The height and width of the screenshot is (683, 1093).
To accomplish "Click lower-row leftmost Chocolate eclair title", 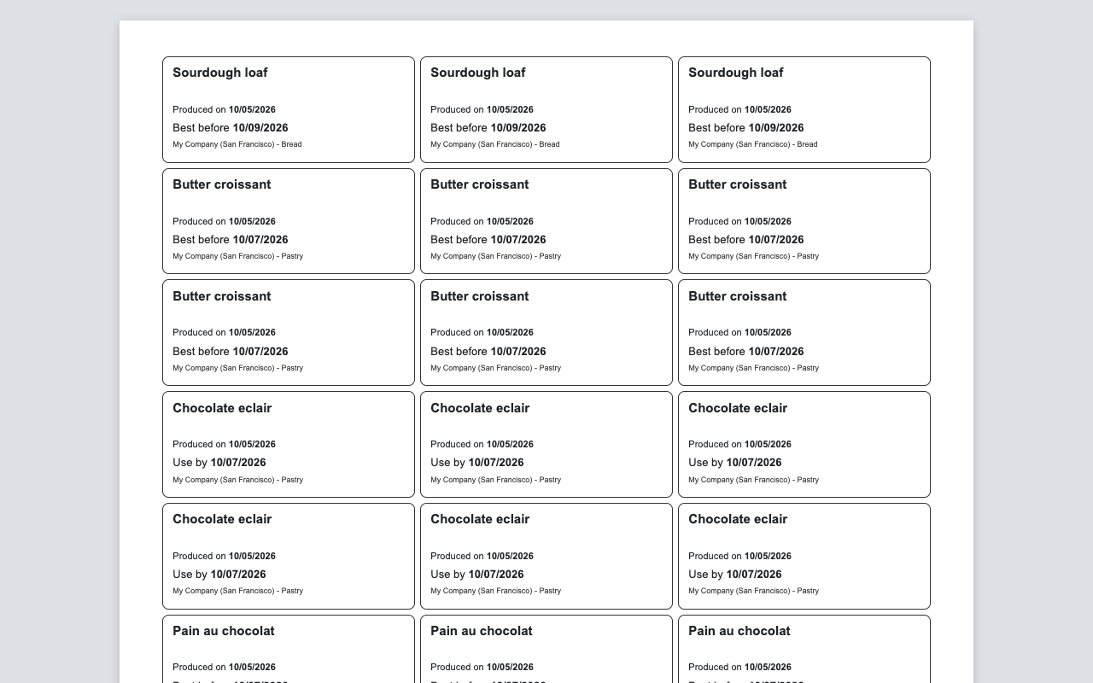I will 222,519.
